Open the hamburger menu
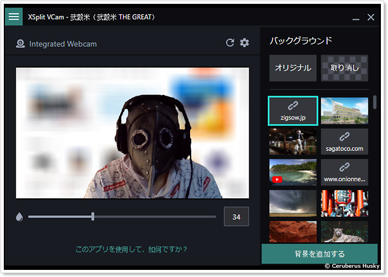This screenshot has height=277, width=388. tap(14, 16)
